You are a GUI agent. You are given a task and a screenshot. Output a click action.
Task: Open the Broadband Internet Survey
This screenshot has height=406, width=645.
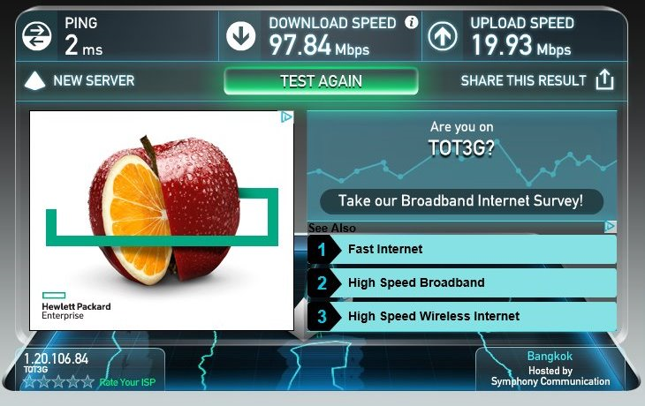coord(461,201)
